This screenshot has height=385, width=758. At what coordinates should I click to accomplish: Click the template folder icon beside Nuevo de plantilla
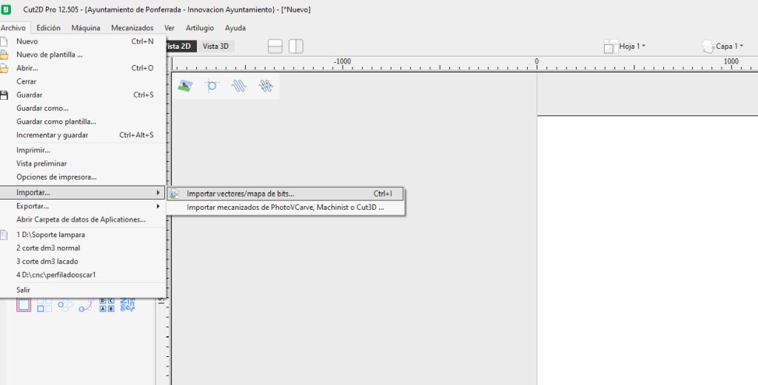(4, 55)
